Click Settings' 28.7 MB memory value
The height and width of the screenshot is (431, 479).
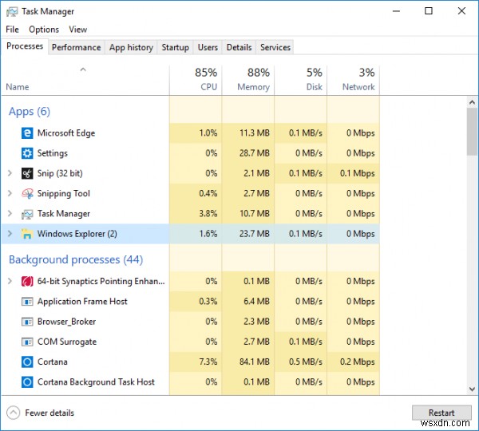(x=254, y=153)
